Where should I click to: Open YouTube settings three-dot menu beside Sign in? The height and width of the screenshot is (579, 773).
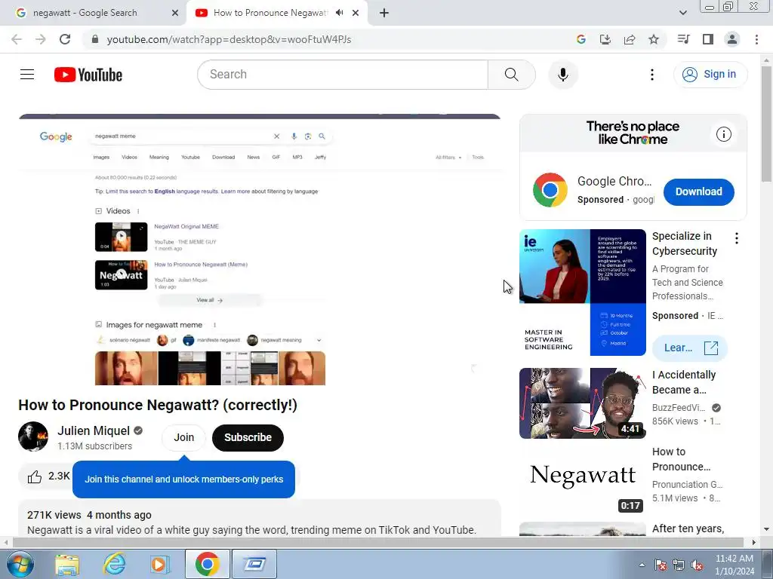coord(652,75)
